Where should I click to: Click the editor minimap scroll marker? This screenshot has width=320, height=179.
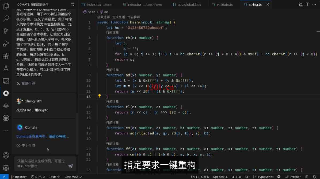click(318, 31)
